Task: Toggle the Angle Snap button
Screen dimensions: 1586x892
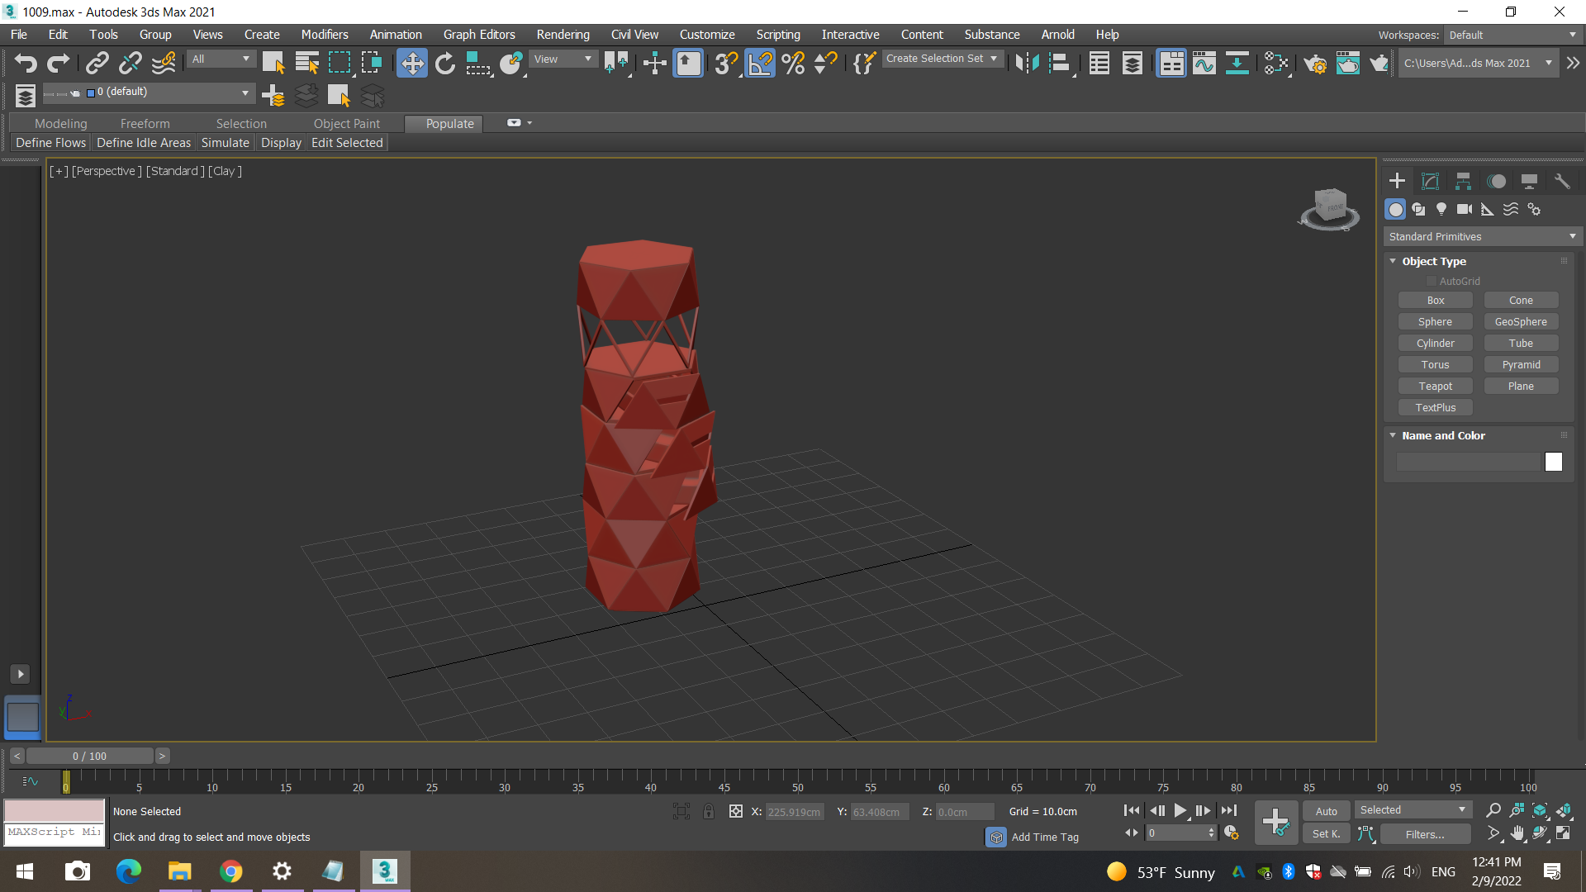Action: pos(760,64)
